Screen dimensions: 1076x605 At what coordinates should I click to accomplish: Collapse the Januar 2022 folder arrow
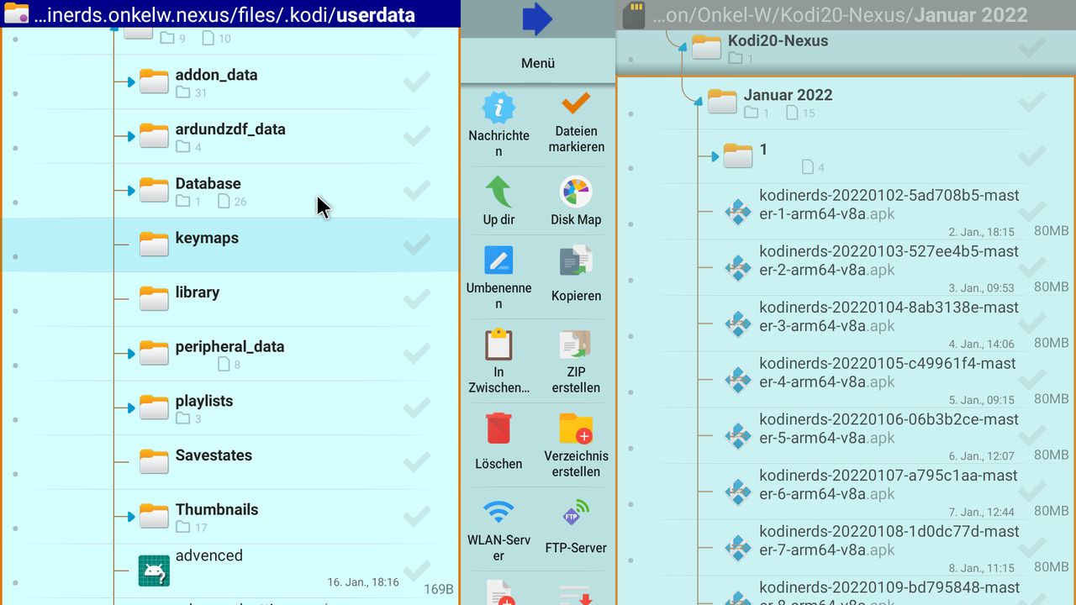pyautogui.click(x=698, y=101)
